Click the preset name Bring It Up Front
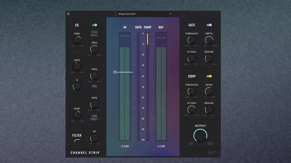This screenshot has height=163, width=291. [127, 14]
